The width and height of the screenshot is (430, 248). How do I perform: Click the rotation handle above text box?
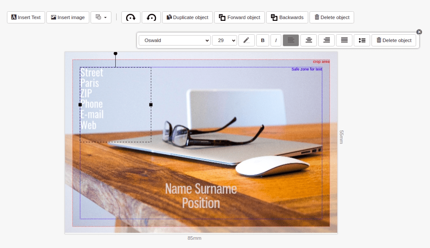[115, 53]
